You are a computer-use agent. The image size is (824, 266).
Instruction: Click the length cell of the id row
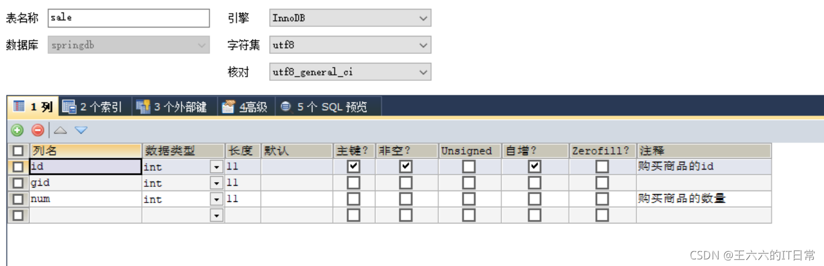[243, 167]
